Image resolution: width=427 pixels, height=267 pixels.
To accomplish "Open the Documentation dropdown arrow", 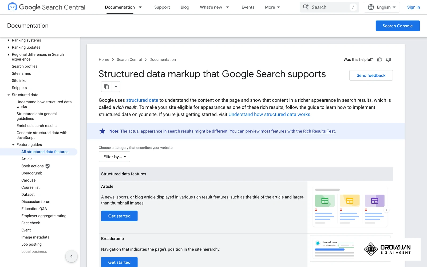I will pos(140,7).
